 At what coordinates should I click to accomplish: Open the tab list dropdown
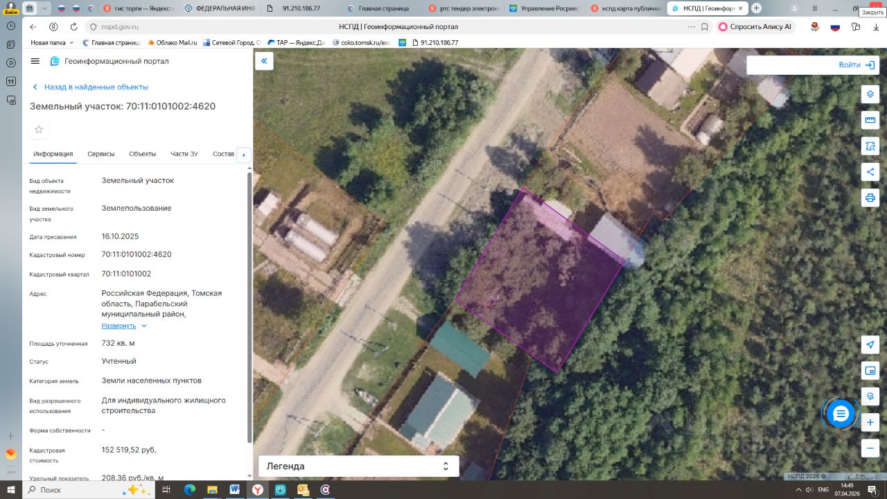point(44,8)
